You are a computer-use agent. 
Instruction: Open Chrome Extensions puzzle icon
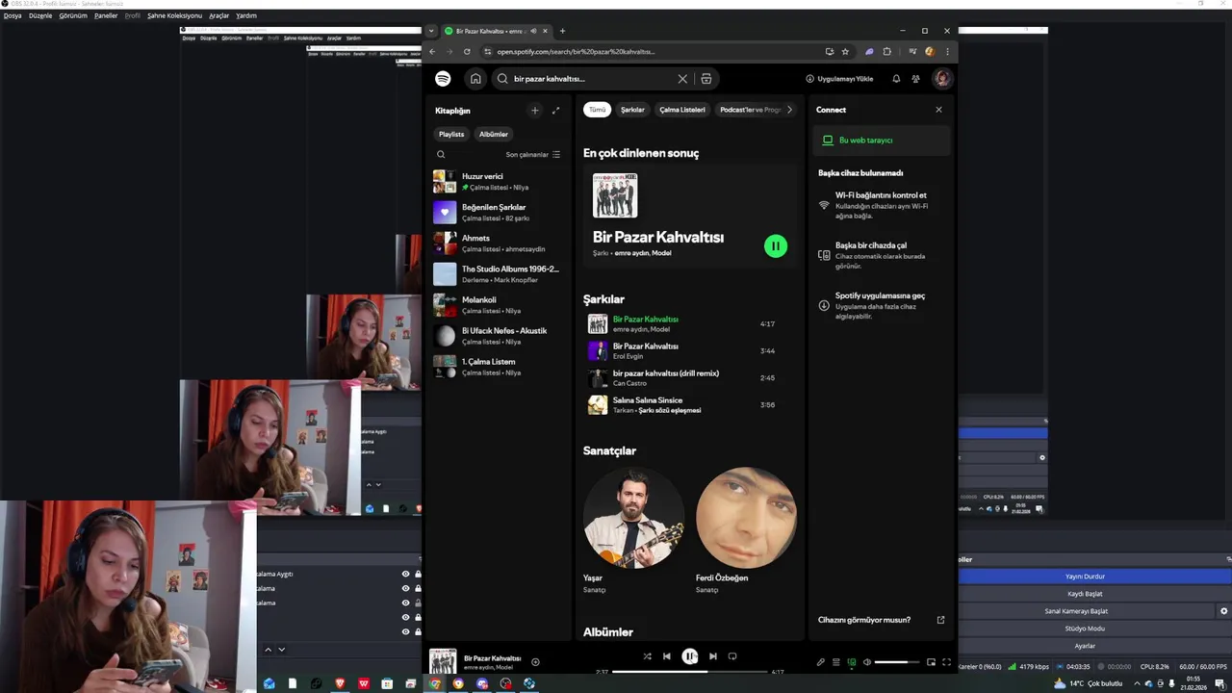(x=886, y=52)
